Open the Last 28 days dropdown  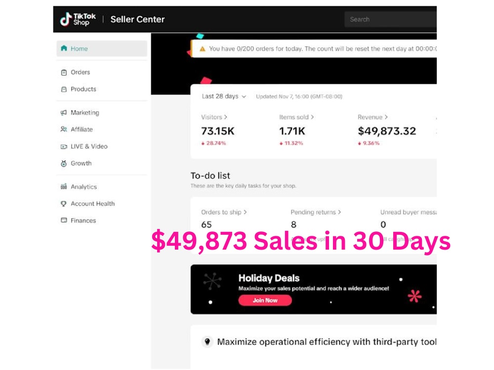[x=224, y=96]
